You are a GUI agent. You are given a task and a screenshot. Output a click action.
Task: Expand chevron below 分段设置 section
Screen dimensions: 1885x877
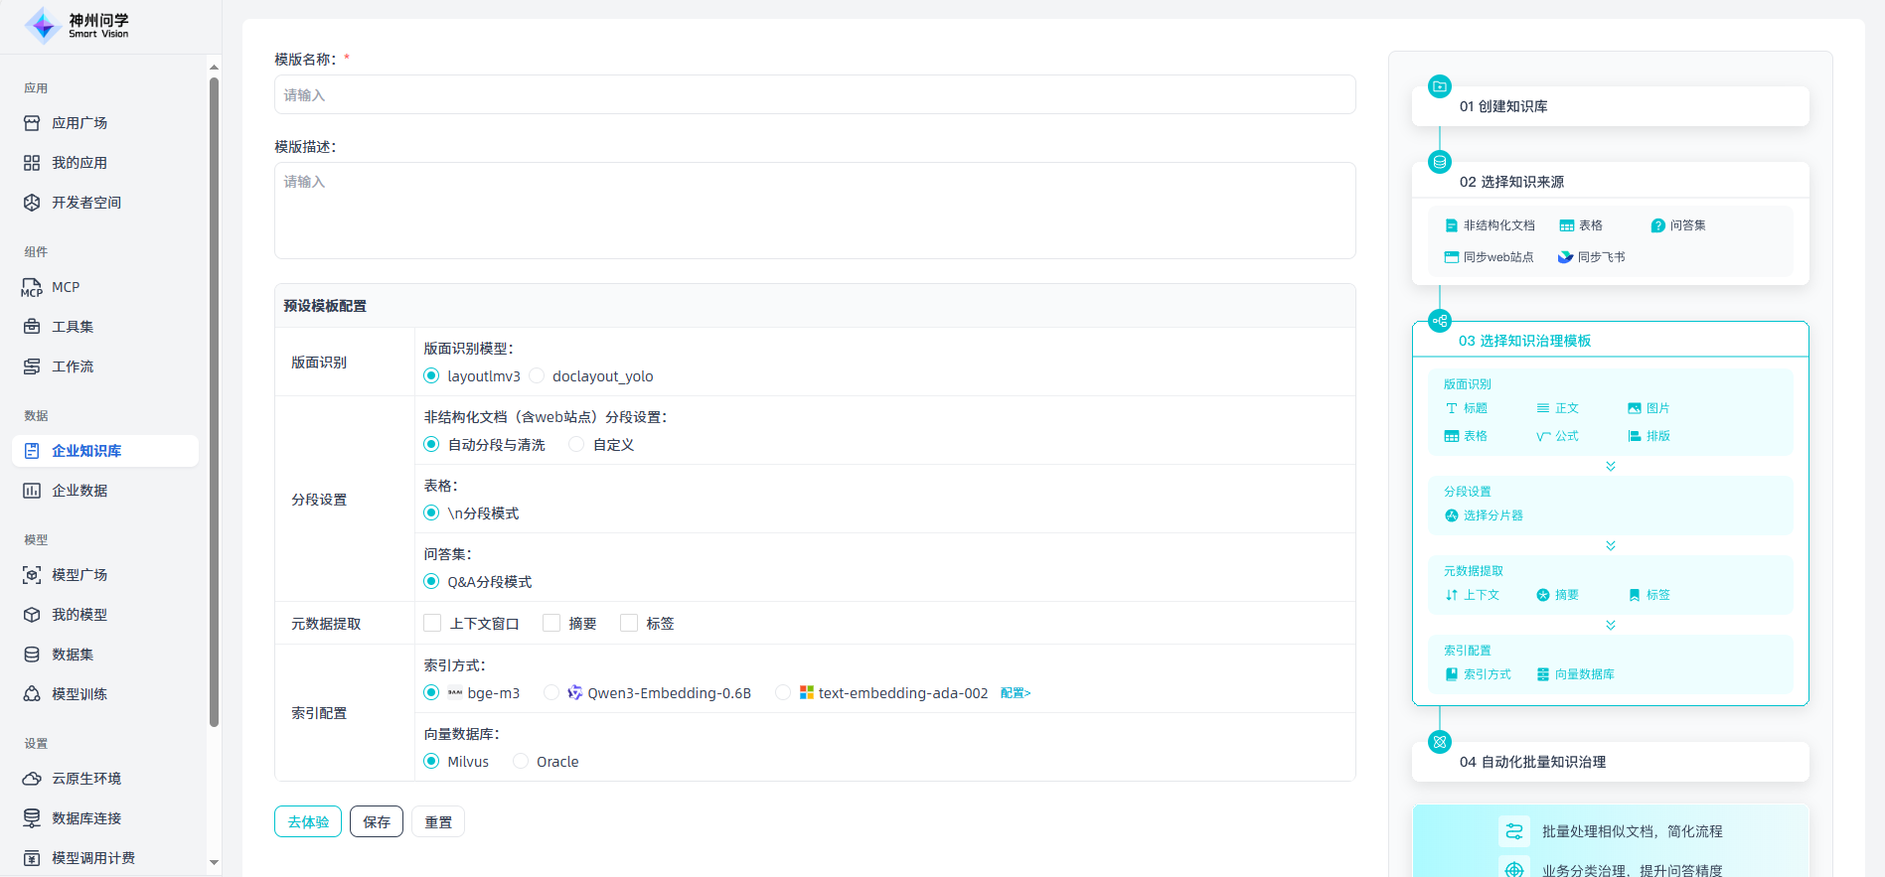coord(1610,545)
